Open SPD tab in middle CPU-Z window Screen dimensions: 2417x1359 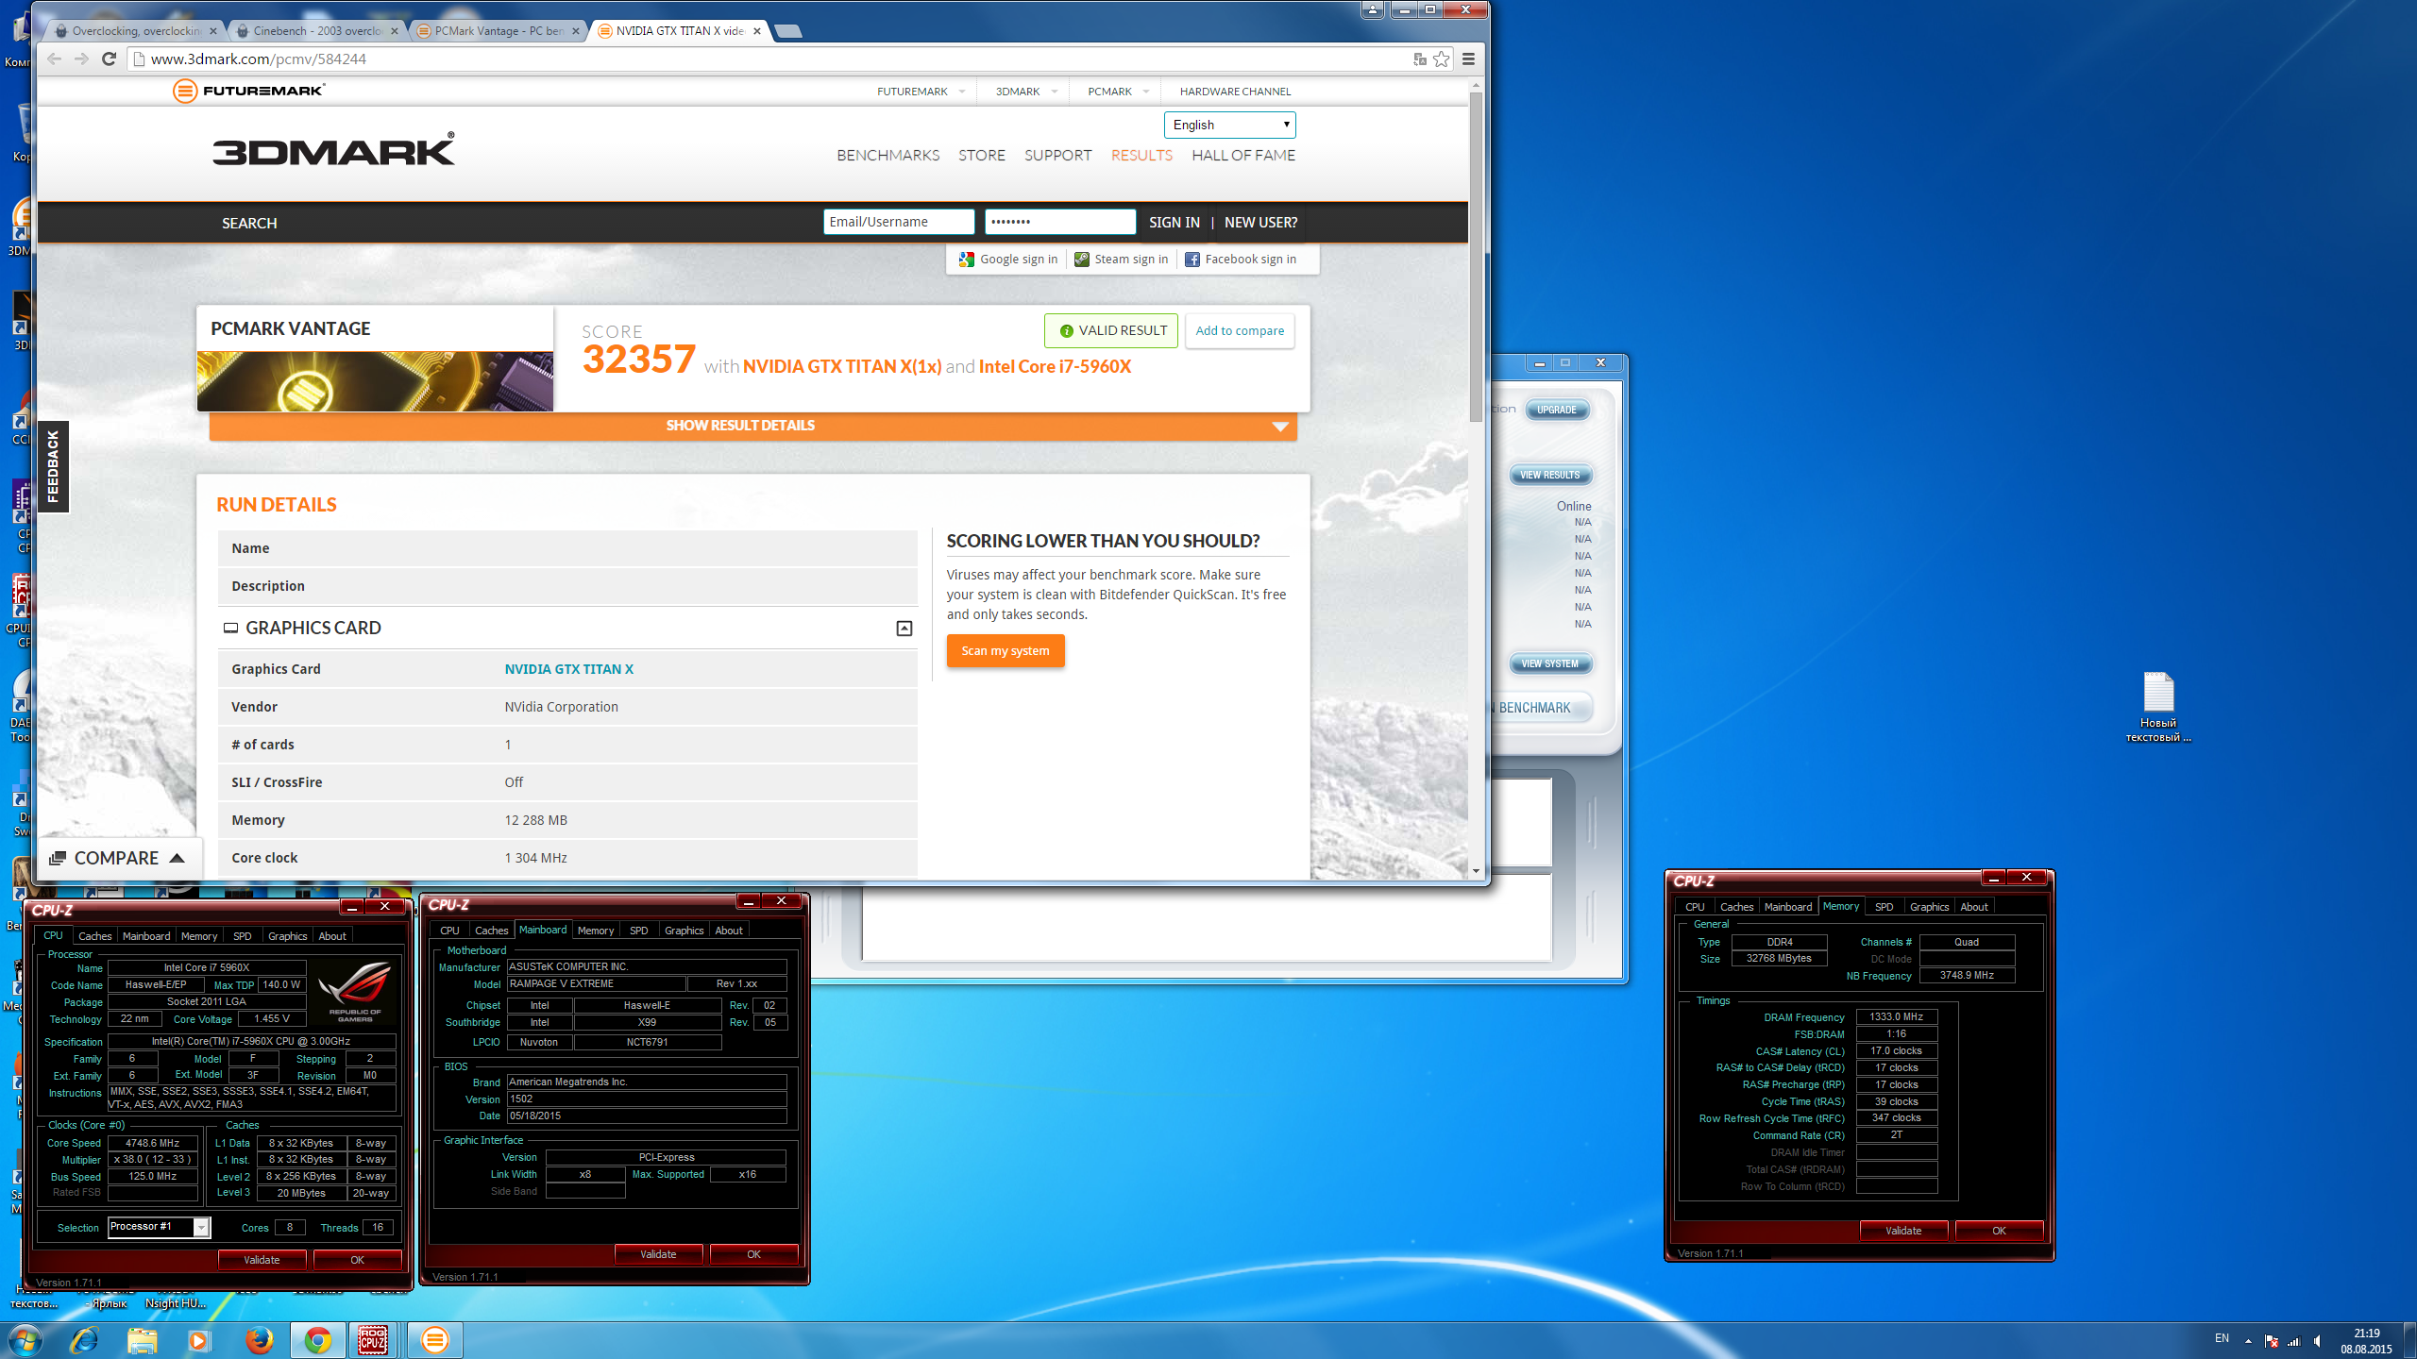[x=639, y=931]
